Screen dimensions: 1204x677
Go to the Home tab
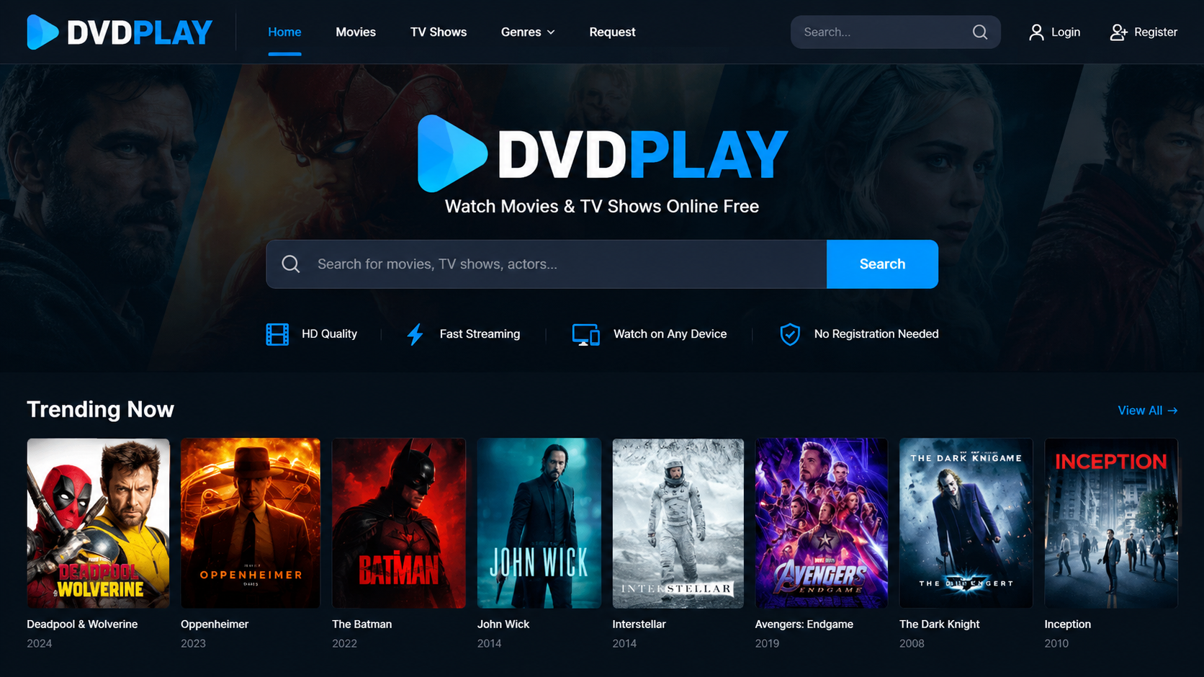tap(284, 32)
